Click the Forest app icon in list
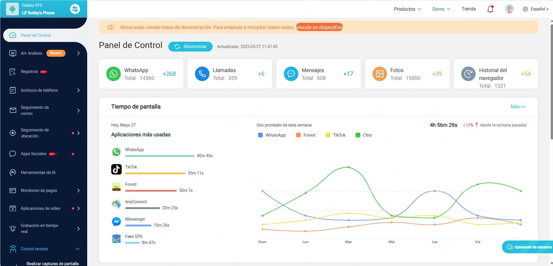553x266 pixels. click(116, 187)
